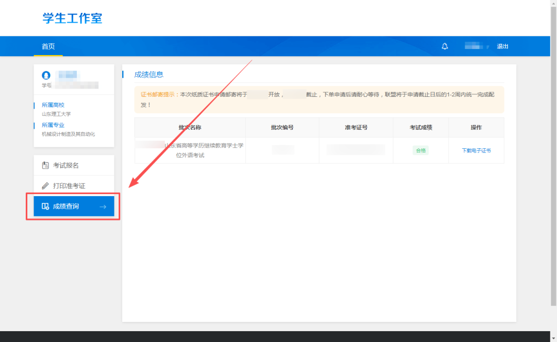Click the 下载电子证书 link
The height and width of the screenshot is (342, 557).
pos(476,150)
